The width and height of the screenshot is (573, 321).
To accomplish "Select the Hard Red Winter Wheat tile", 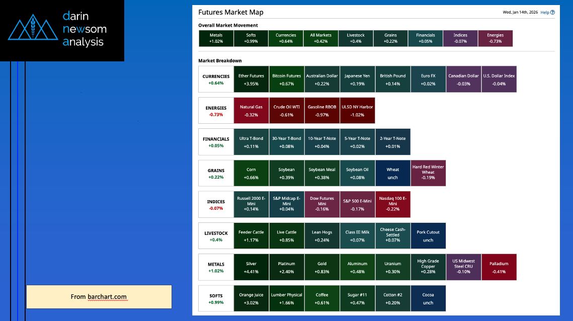I will pos(428,173).
